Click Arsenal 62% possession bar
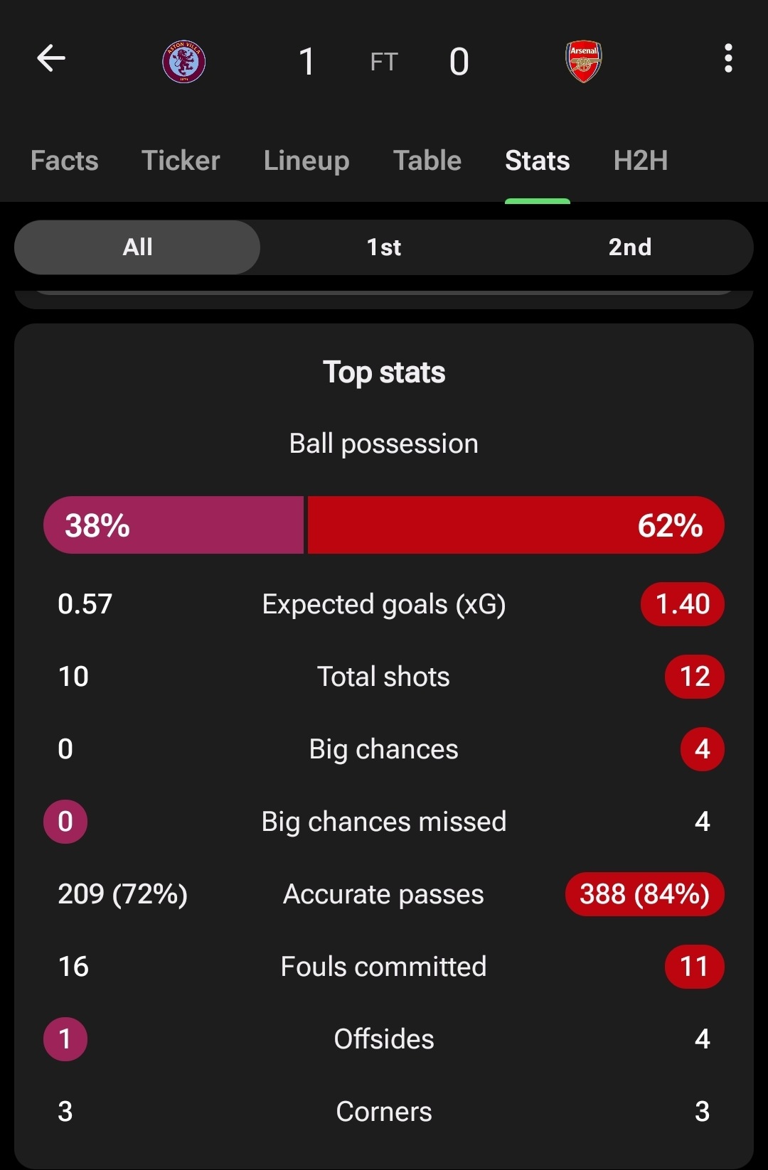 pyautogui.click(x=516, y=525)
